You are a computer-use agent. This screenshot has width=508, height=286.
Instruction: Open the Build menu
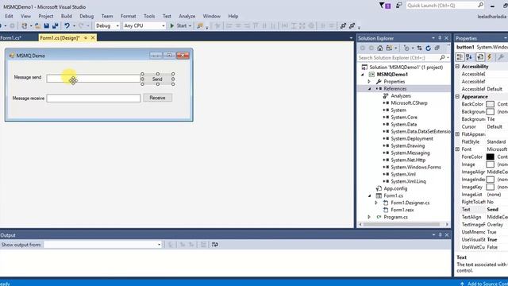tap(67, 16)
